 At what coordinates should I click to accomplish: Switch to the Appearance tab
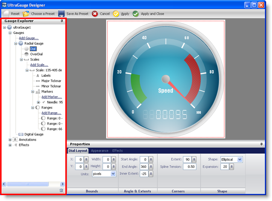[100, 150]
